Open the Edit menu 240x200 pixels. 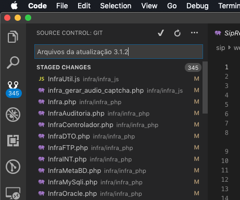[84, 6]
